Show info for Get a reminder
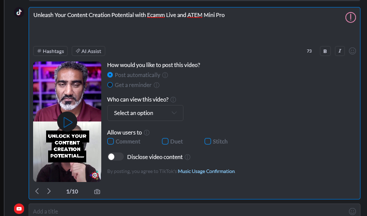Image resolution: width=367 pixels, height=216 pixels. click(156, 85)
